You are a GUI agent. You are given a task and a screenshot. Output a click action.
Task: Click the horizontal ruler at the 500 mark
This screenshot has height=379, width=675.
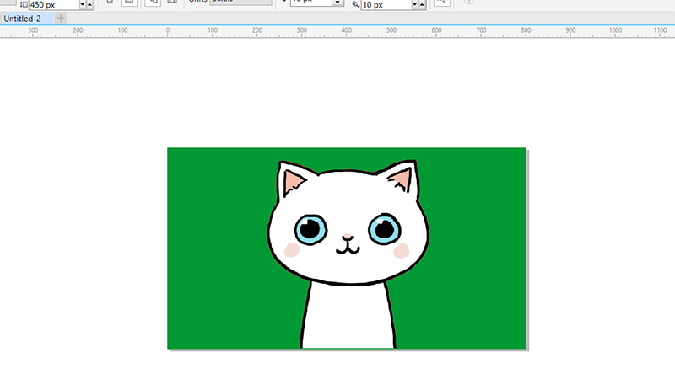(391, 31)
